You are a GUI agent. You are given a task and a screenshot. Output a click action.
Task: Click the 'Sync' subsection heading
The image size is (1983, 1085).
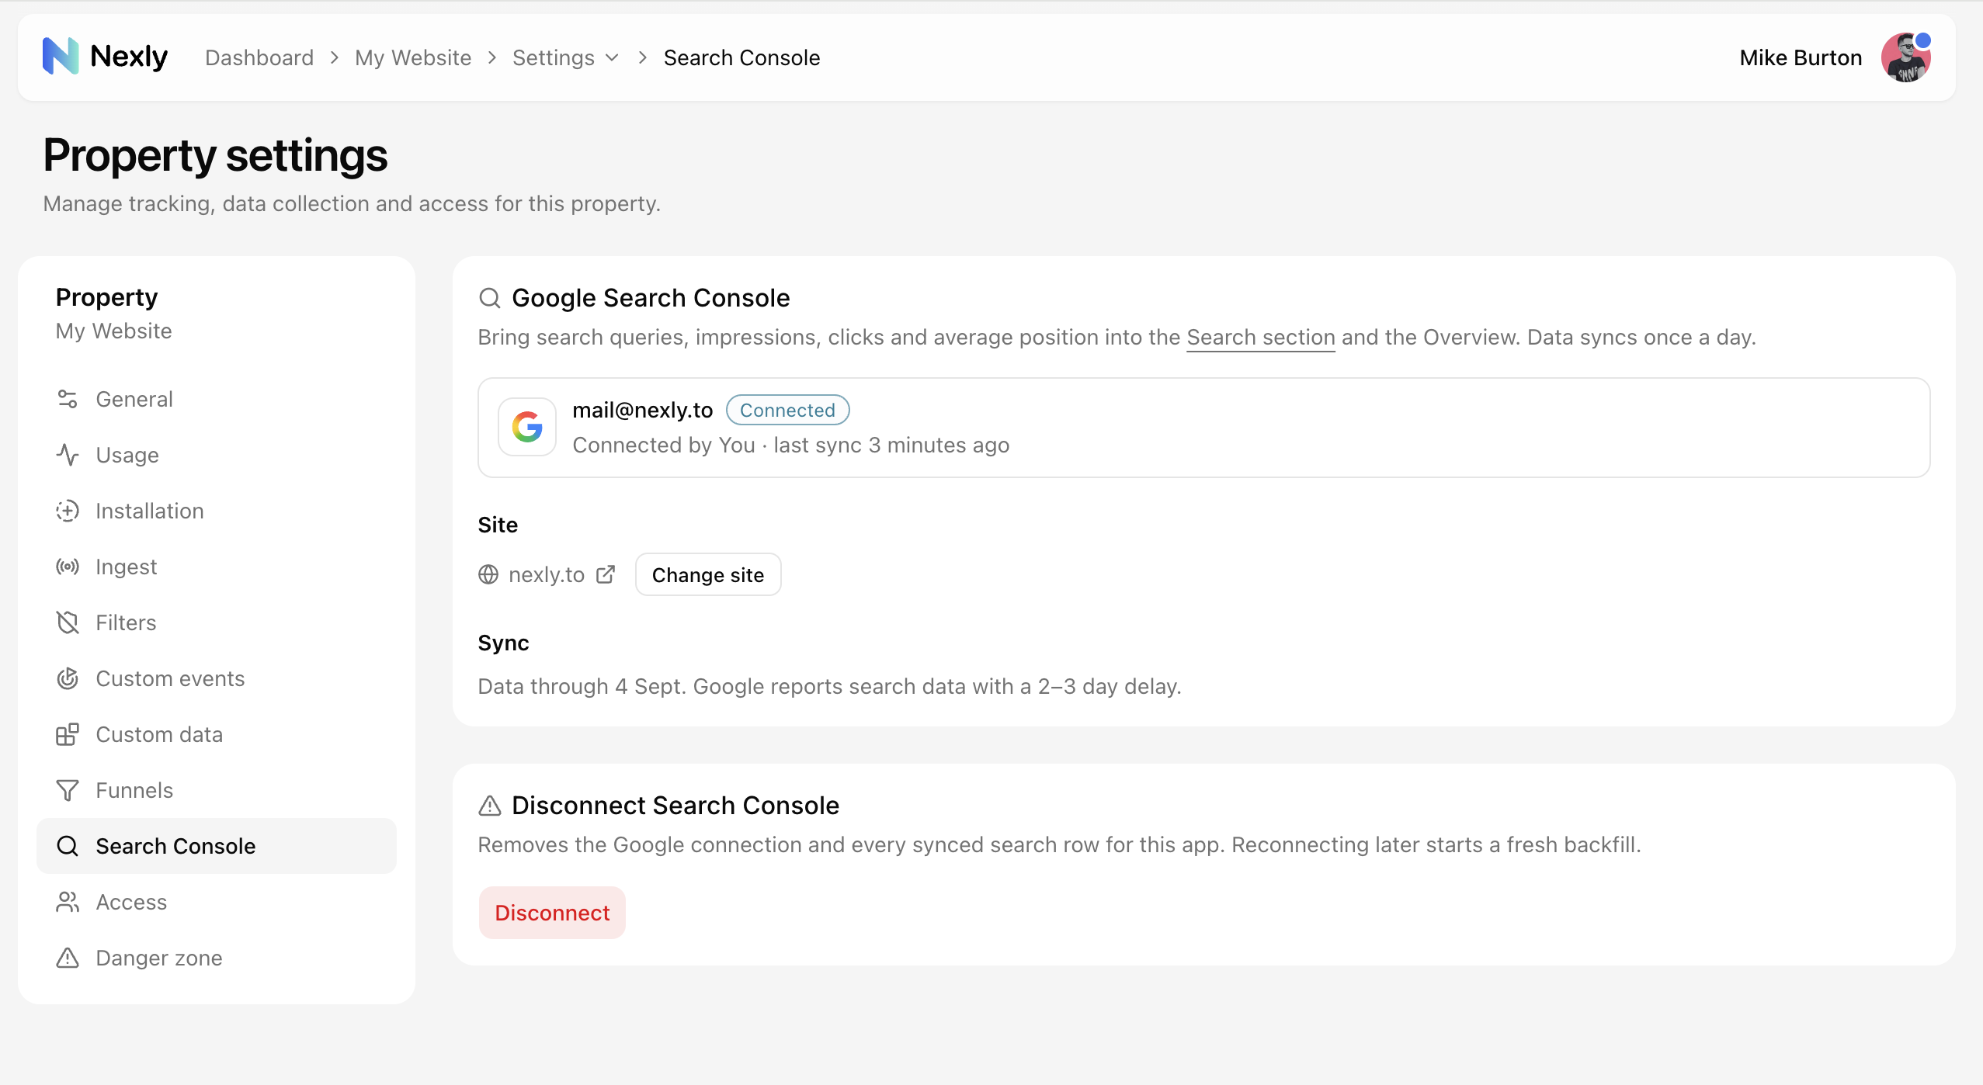[504, 643]
